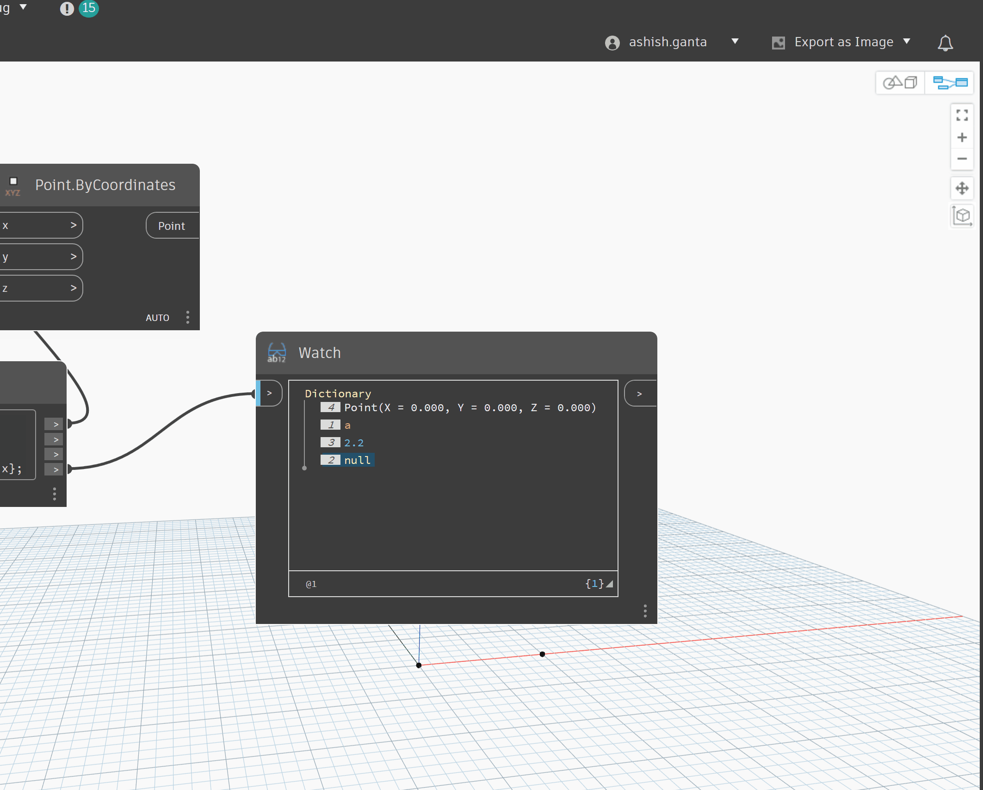983x790 pixels.
Task: Click first code block output port
Action: click(x=54, y=424)
